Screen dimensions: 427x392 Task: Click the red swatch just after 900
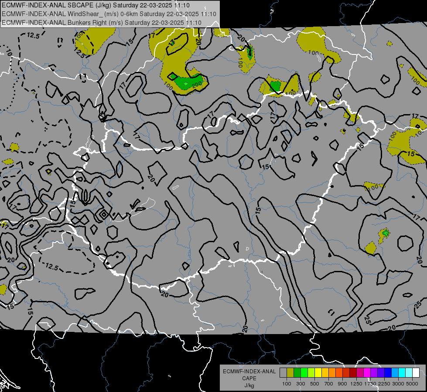pyautogui.click(x=346, y=373)
